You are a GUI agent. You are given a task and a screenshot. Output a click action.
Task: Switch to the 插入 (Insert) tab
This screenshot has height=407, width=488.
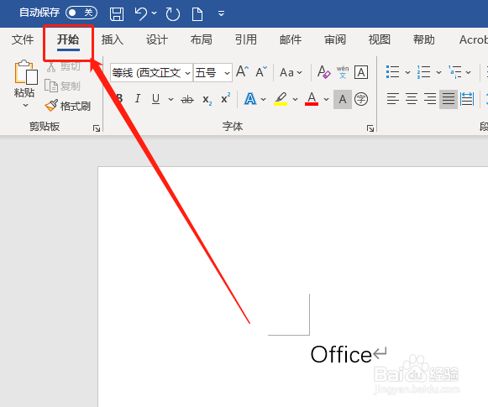tap(113, 39)
